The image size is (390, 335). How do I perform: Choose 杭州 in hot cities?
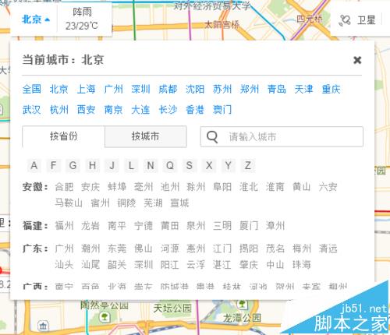(x=59, y=110)
